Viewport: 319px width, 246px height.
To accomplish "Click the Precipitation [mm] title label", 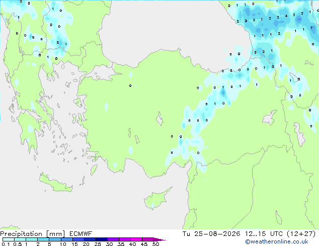I will 33,234.
